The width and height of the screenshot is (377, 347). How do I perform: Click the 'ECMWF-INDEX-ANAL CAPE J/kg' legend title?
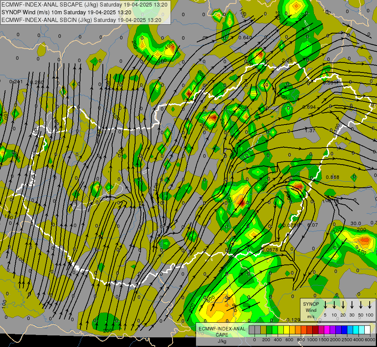tap(222, 335)
